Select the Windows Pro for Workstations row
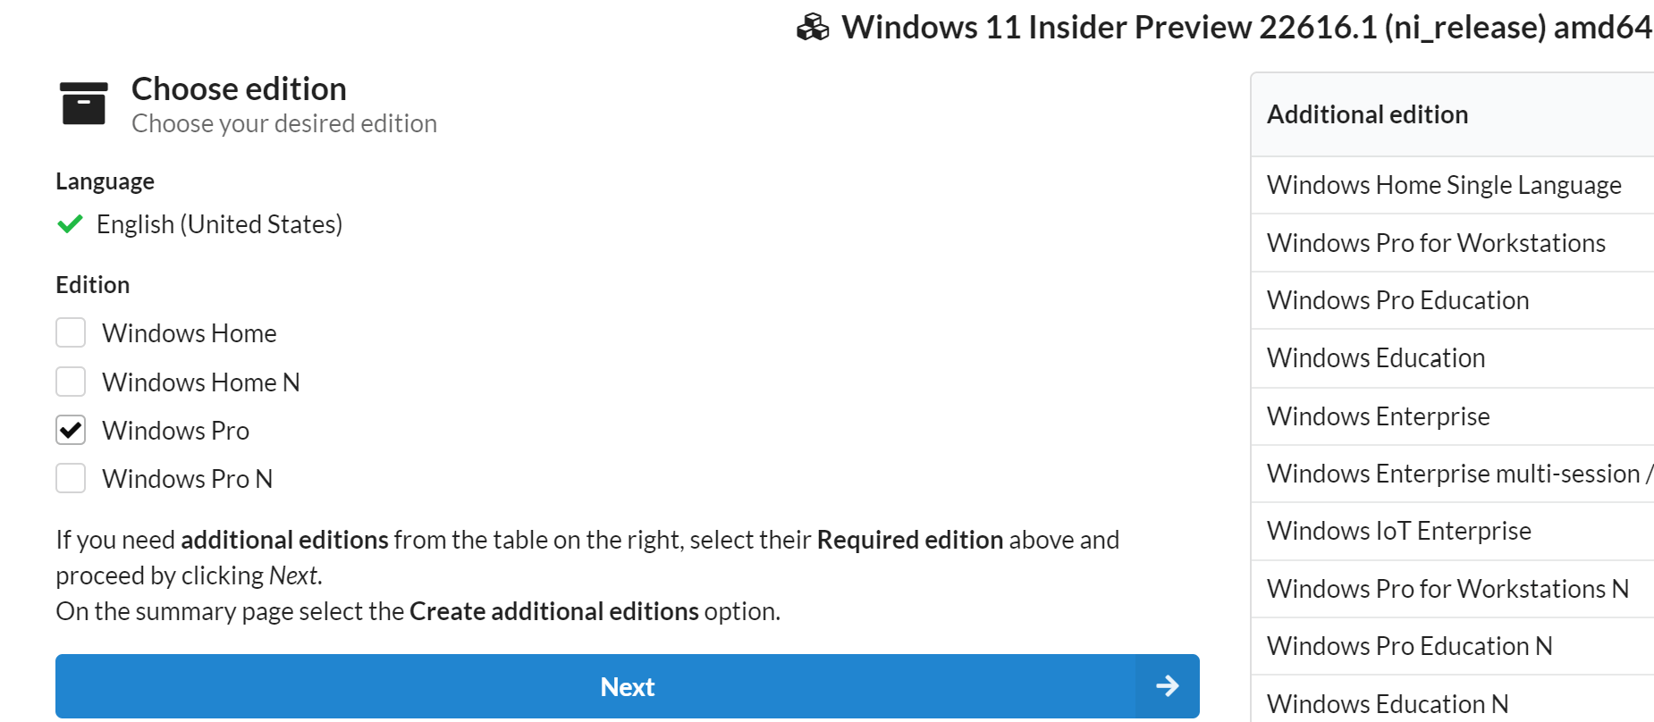This screenshot has height=722, width=1654. (1452, 243)
